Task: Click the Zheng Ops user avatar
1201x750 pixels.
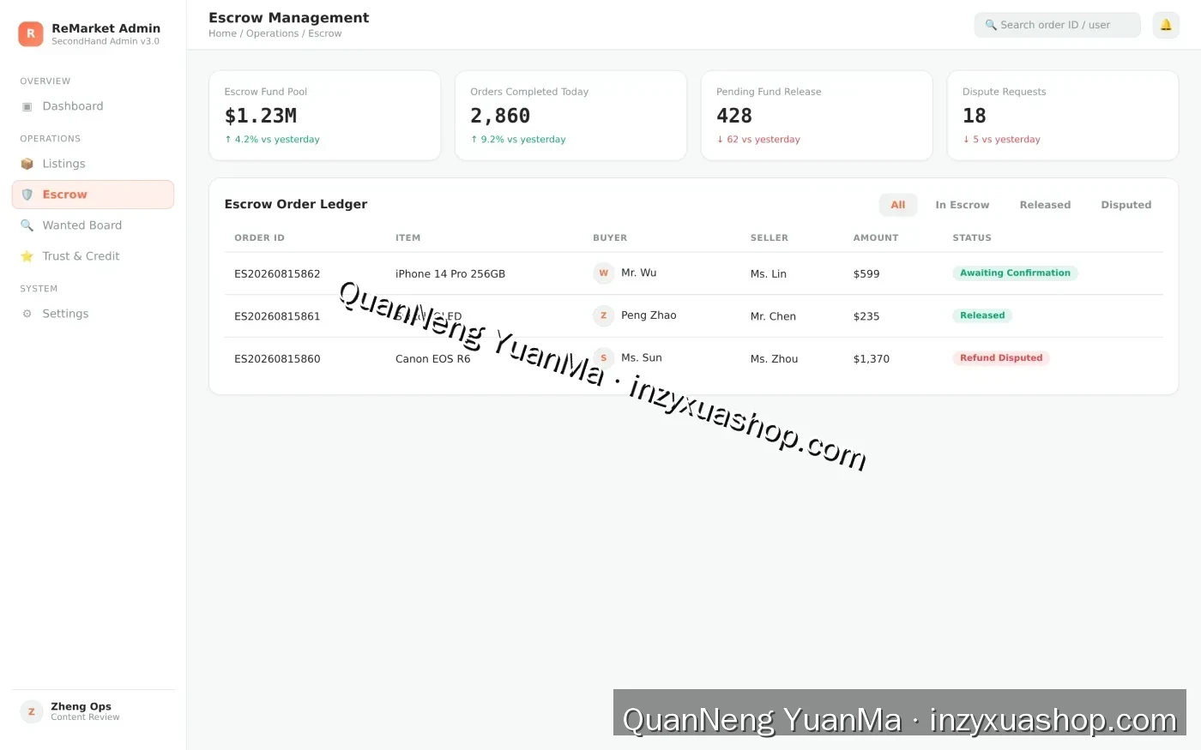Action: click(32, 711)
